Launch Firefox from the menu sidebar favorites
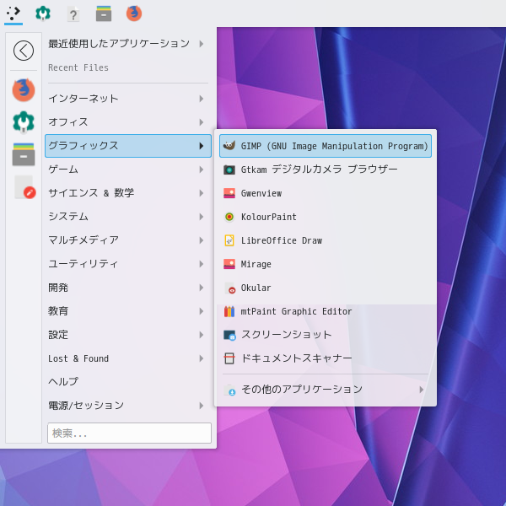The image size is (506, 506). 24,89
